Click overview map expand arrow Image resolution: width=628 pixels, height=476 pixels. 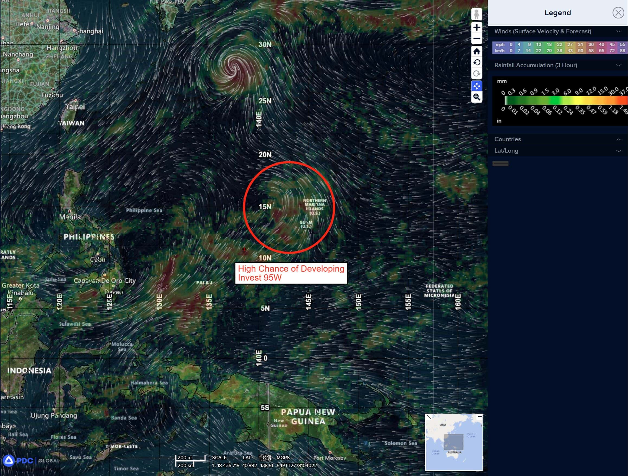429,417
